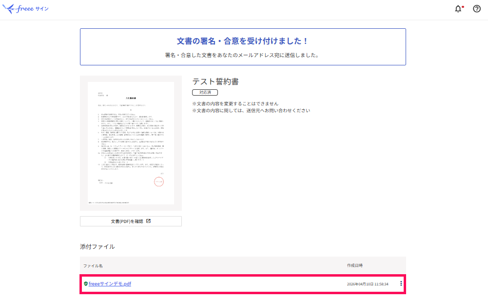488x302 pixels.
Task: Click the 添付ファイル section heading
Action: 98,246
